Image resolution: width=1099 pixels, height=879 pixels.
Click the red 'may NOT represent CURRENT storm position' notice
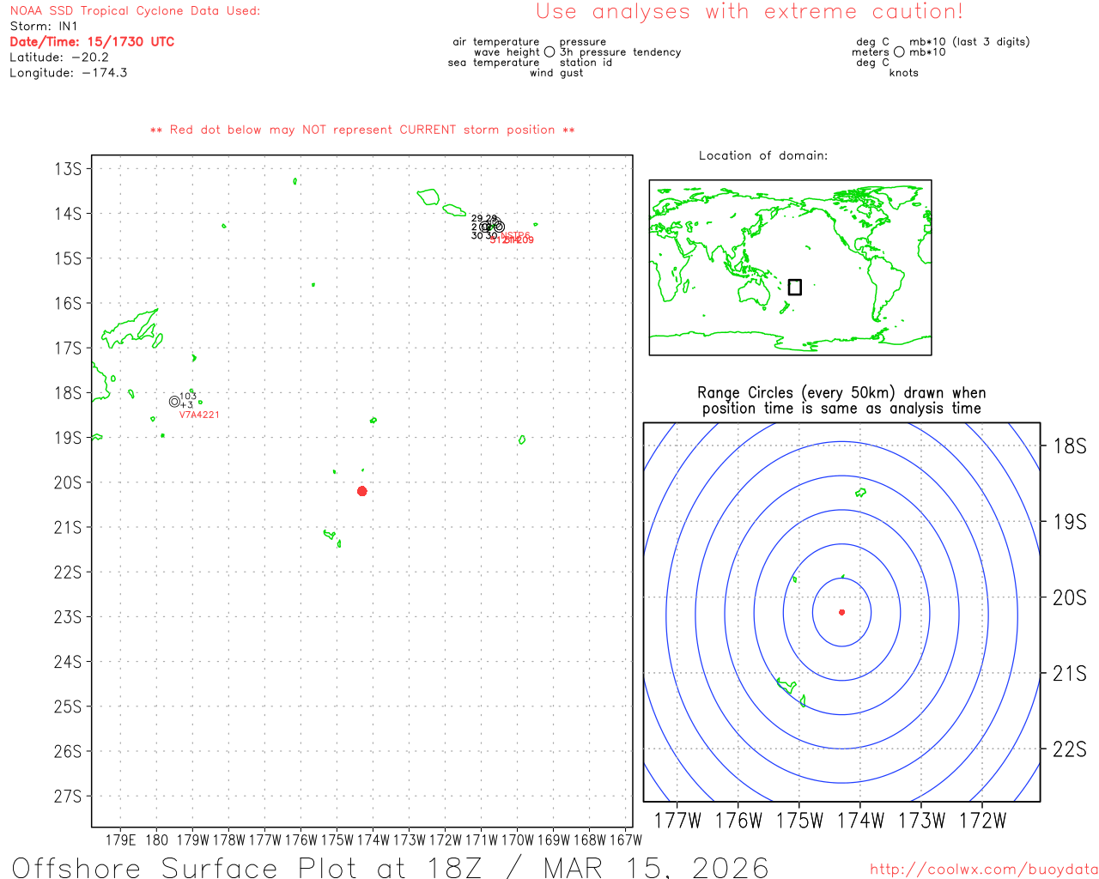362,130
